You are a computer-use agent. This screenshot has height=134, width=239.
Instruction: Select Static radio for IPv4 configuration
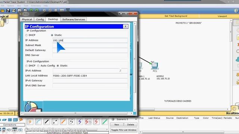coord(52,35)
